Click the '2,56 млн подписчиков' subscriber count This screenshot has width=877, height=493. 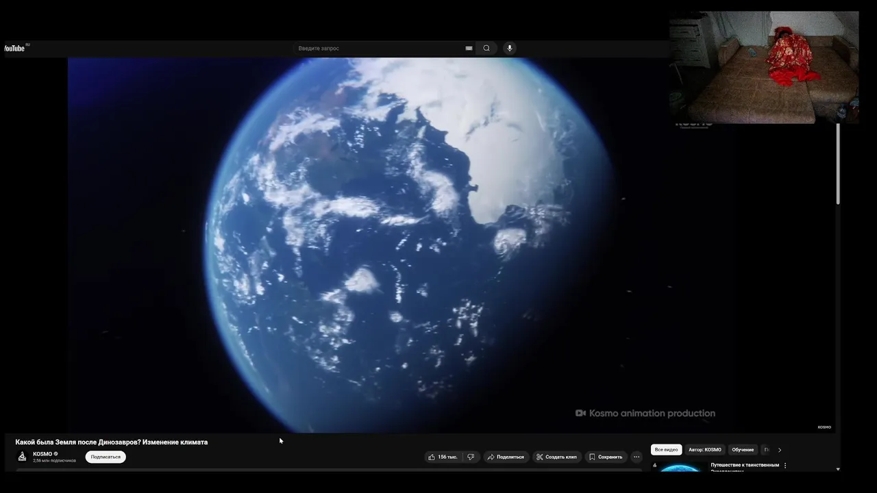pyautogui.click(x=54, y=461)
